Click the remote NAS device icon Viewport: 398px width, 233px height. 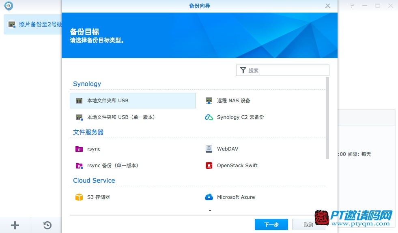click(x=209, y=101)
